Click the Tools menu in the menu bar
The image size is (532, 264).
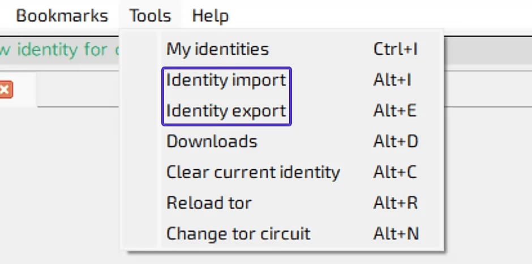[x=150, y=16]
